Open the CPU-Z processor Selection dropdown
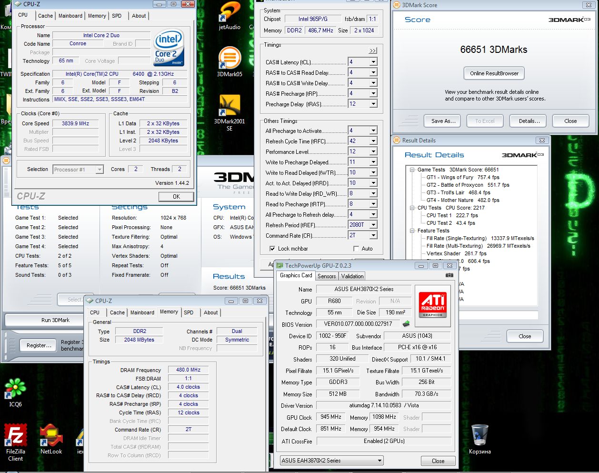 coord(78,170)
